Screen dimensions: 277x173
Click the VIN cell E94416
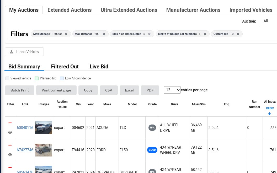(78, 150)
